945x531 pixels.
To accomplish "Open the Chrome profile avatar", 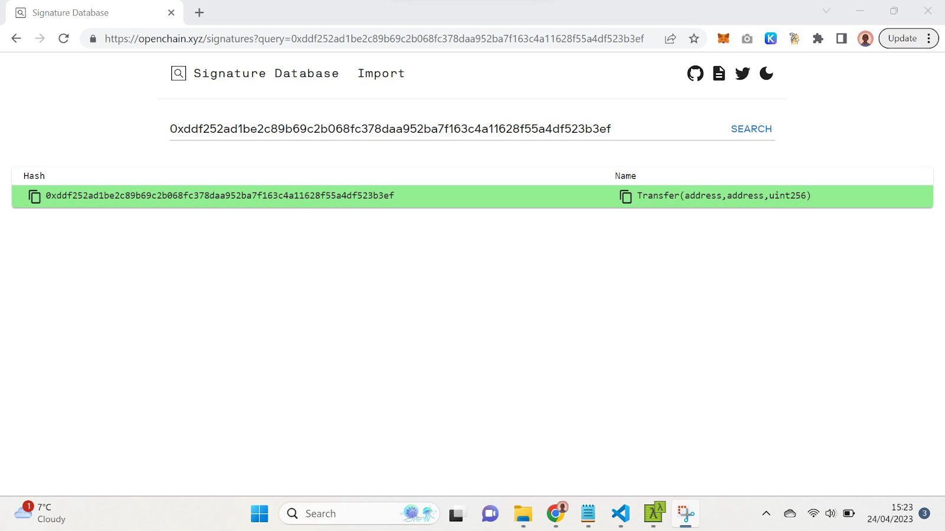I will [x=865, y=38].
